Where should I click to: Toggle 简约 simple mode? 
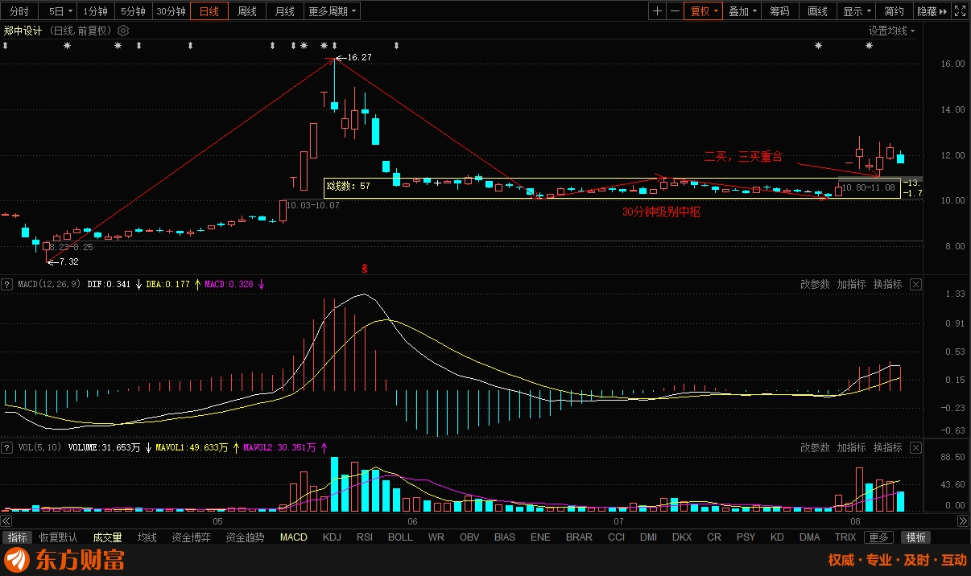click(x=894, y=11)
